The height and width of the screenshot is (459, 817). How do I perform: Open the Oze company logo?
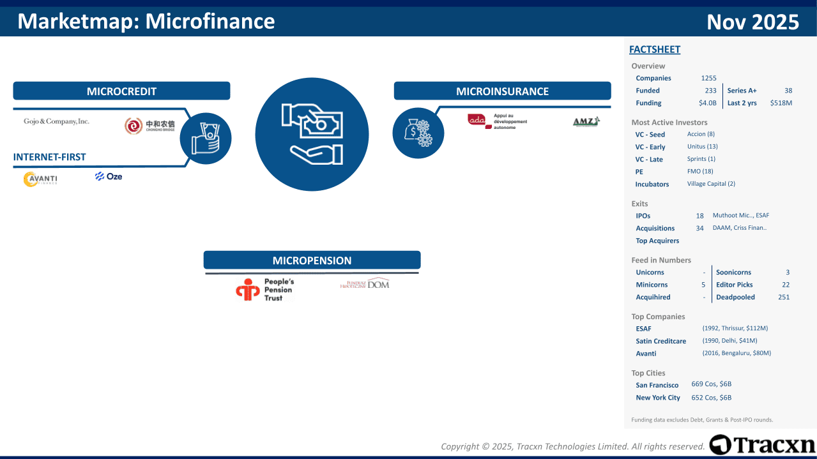pos(109,176)
